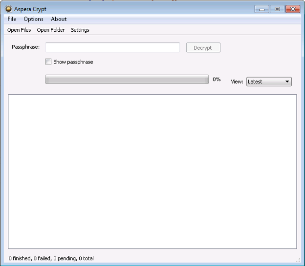305x266 pixels.
Task: Enable the Show passphrase checkbox
Action: (x=48, y=62)
